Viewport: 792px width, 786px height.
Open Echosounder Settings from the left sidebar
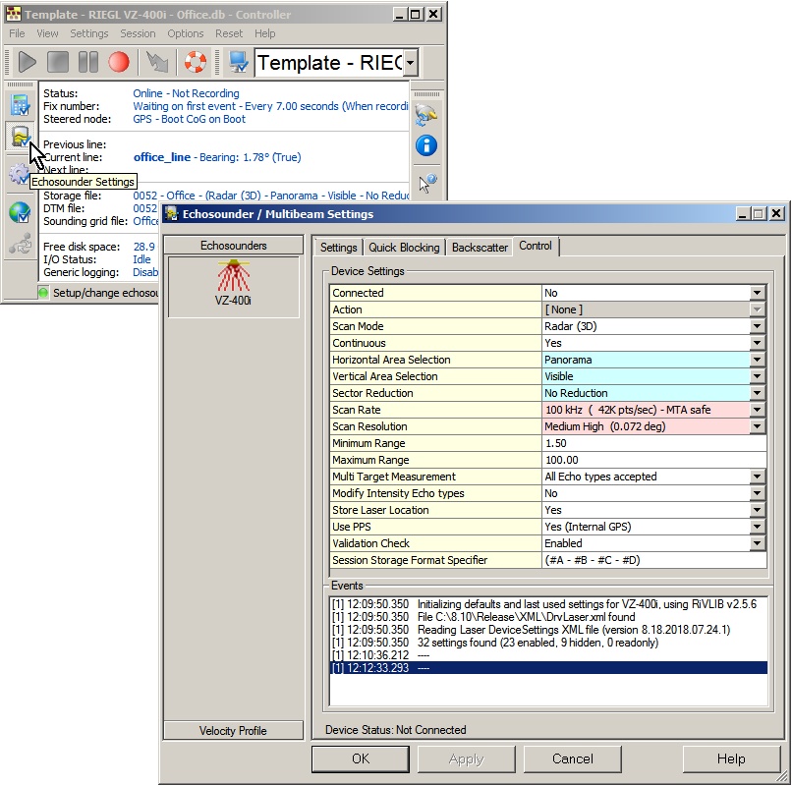pos(20,138)
